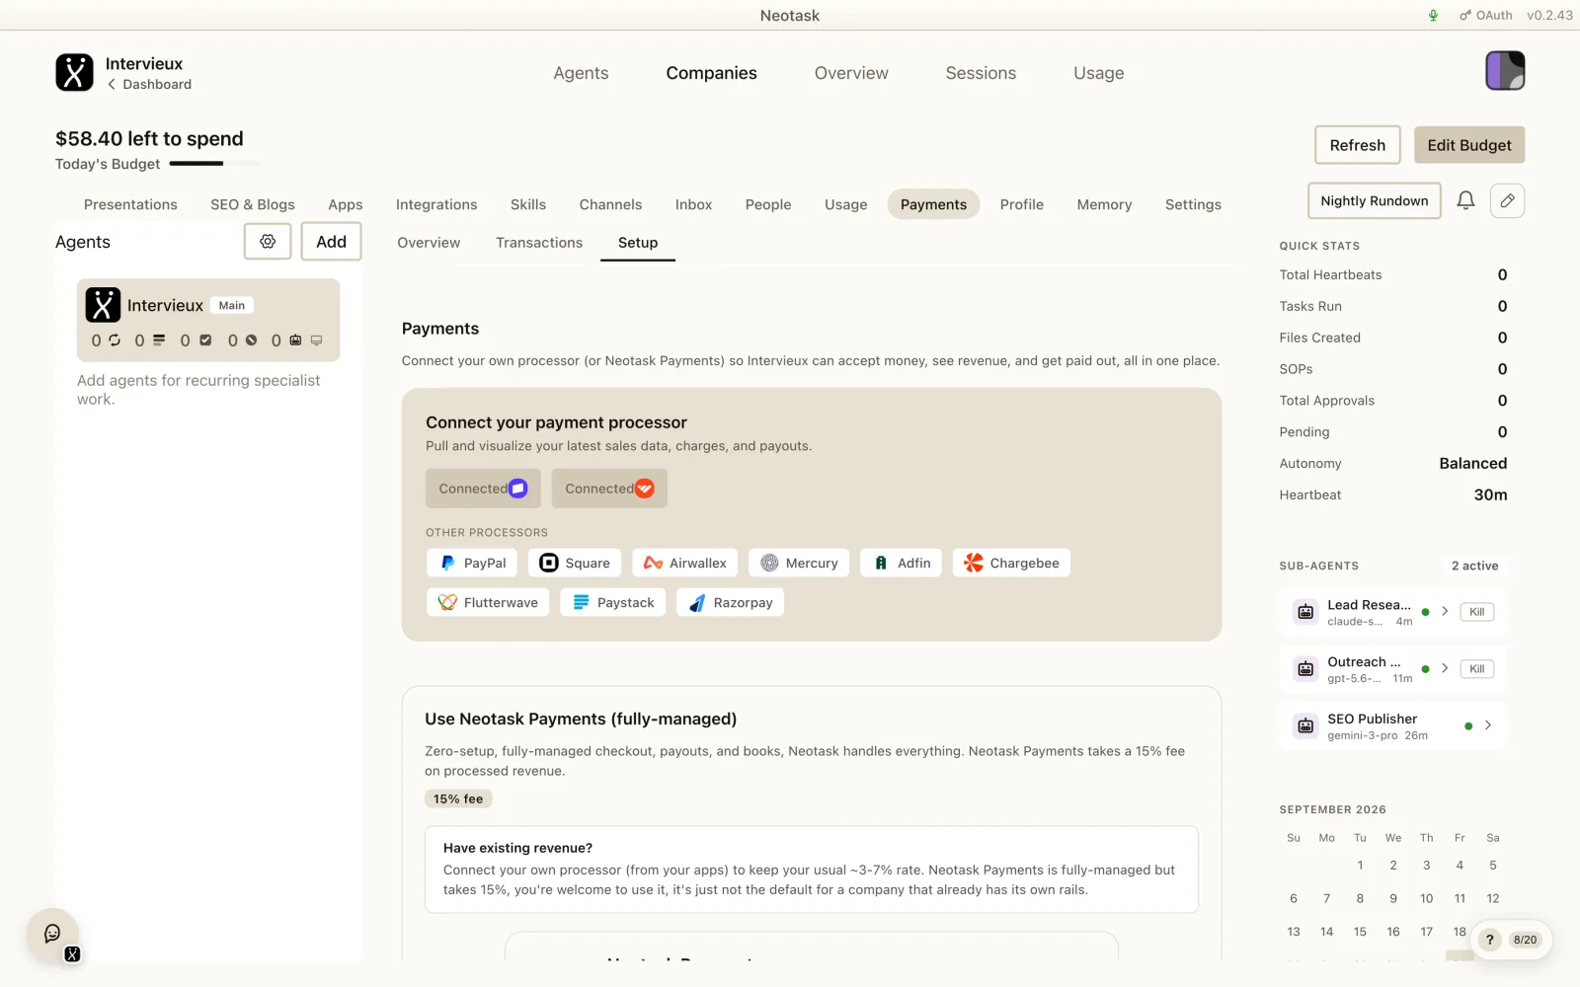Screen dimensions: 1580x987
Task: Select the Flutterwave processor
Action: [488, 602]
